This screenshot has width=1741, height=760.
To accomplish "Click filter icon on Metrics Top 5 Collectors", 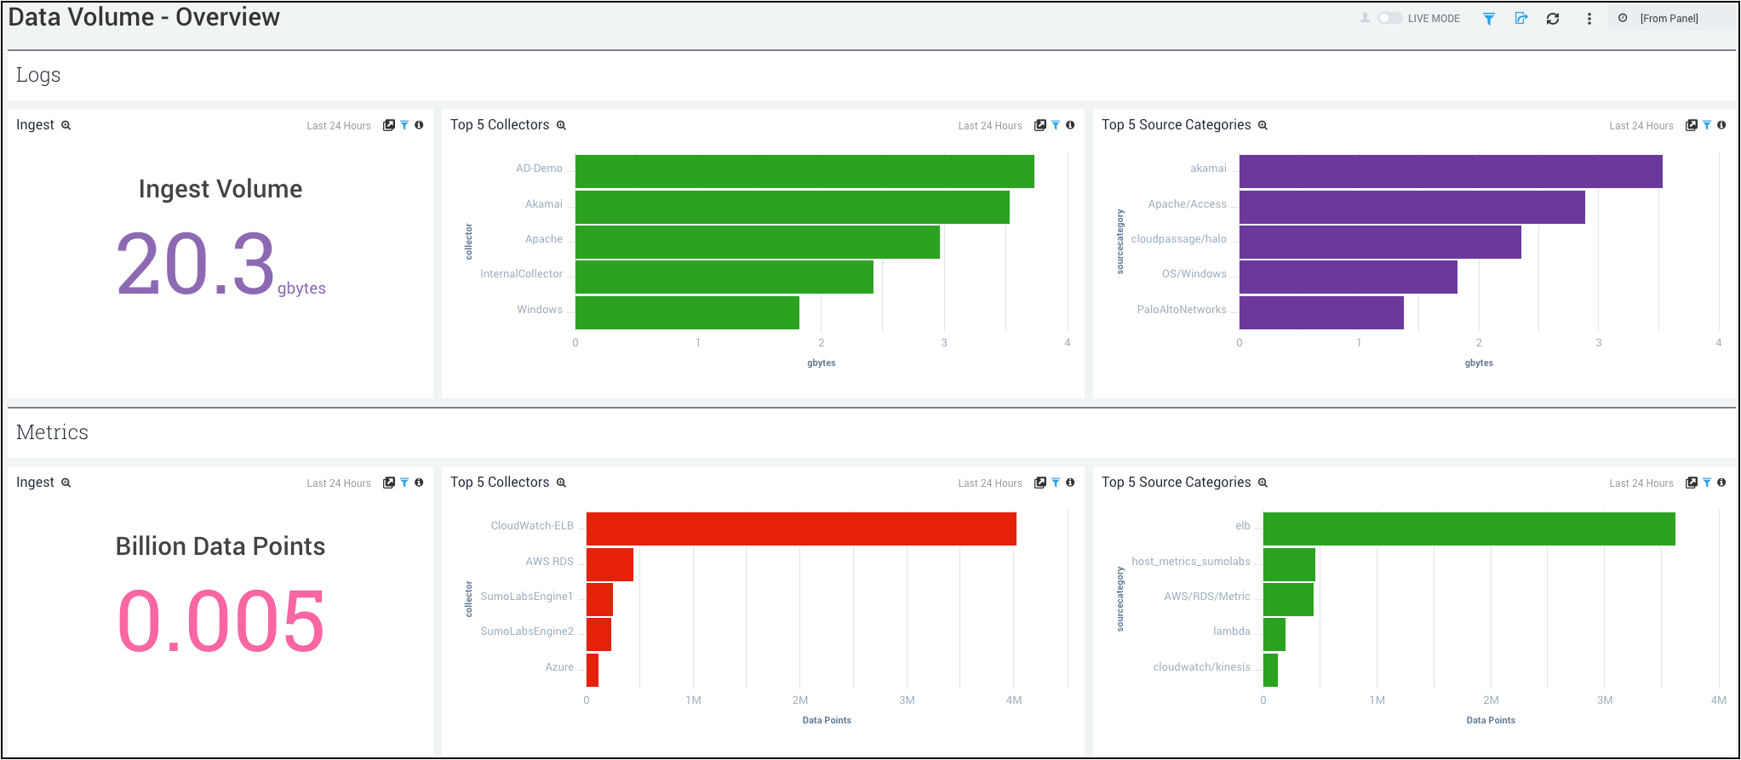I will (1056, 483).
